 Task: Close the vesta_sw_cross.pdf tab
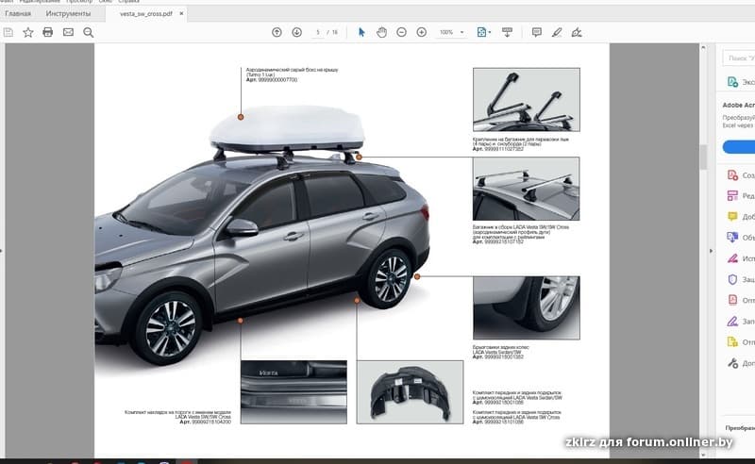coord(181,14)
